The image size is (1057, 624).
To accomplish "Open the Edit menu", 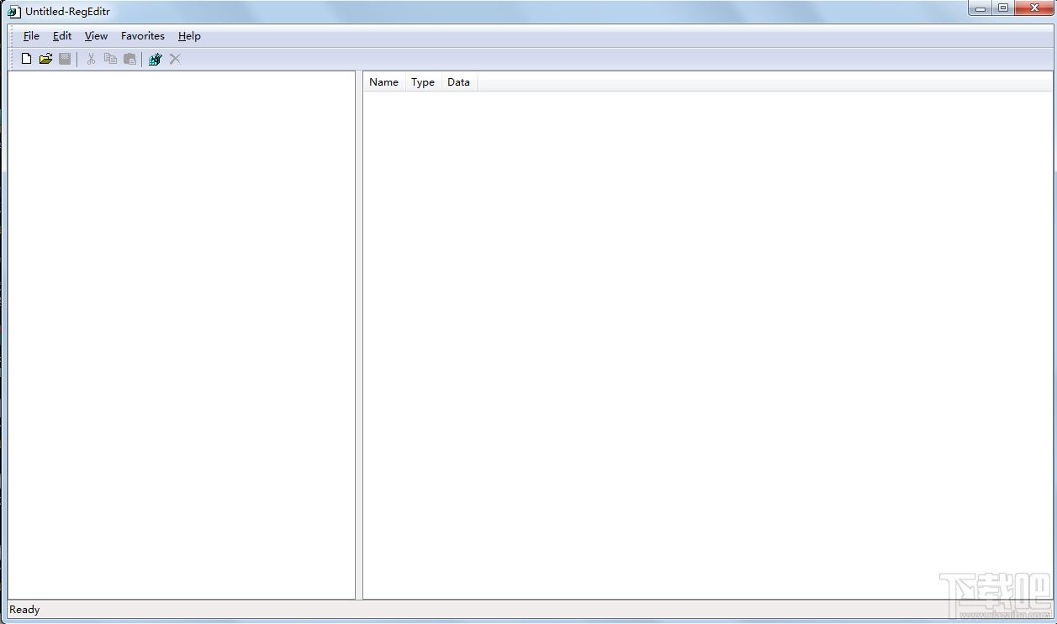I will point(61,35).
